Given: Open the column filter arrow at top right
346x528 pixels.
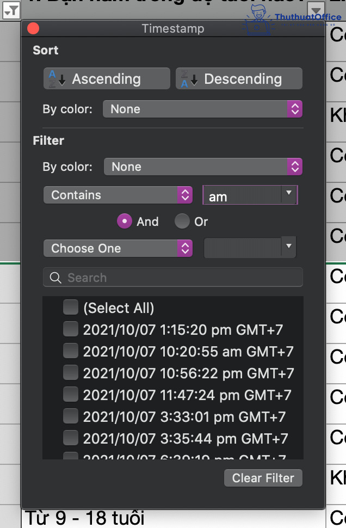Looking at the screenshot, I should point(316,10).
